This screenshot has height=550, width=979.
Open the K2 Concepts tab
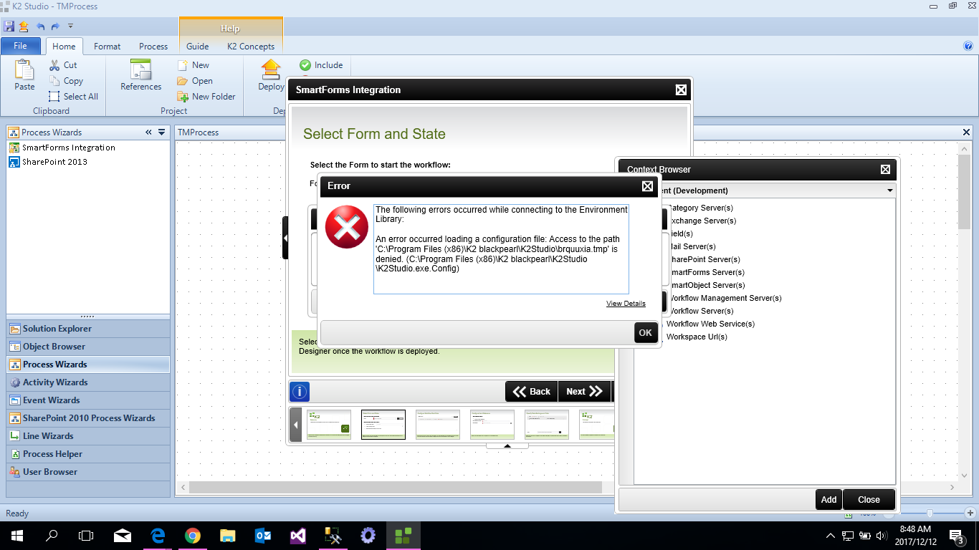pyautogui.click(x=251, y=47)
